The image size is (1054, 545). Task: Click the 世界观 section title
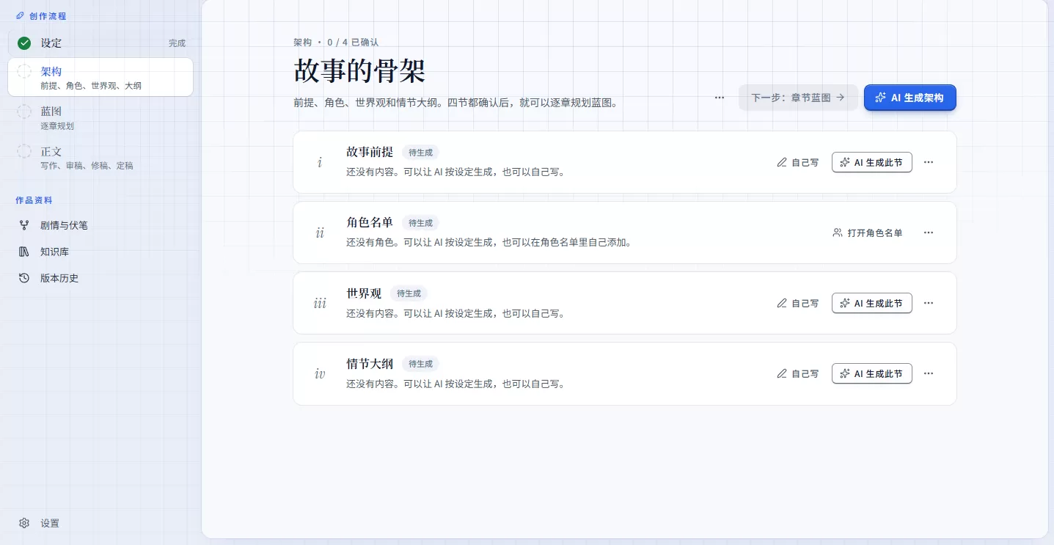pyautogui.click(x=364, y=293)
